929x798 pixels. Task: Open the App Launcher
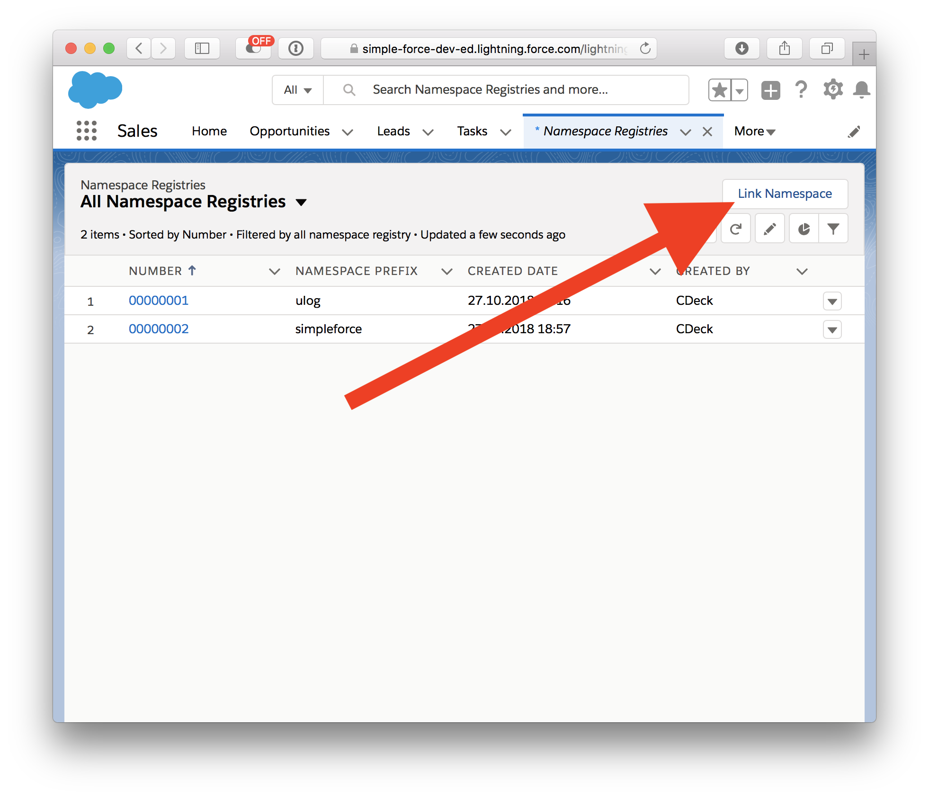(x=86, y=131)
